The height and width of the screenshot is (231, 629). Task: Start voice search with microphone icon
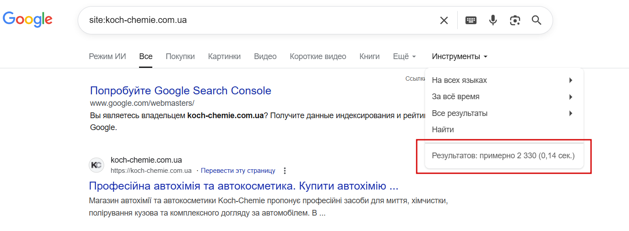493,20
